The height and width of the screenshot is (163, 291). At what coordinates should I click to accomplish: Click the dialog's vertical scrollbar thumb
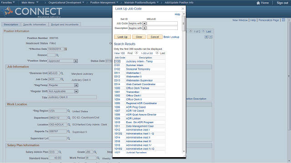click(184, 24)
